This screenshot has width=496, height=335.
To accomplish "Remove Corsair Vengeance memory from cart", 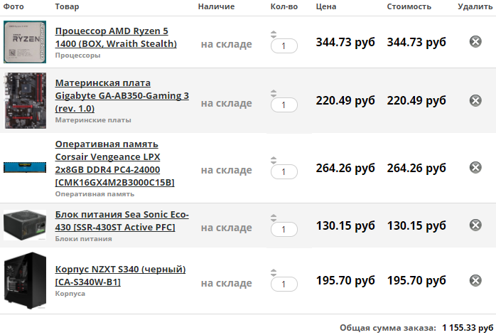I will coord(475,168).
